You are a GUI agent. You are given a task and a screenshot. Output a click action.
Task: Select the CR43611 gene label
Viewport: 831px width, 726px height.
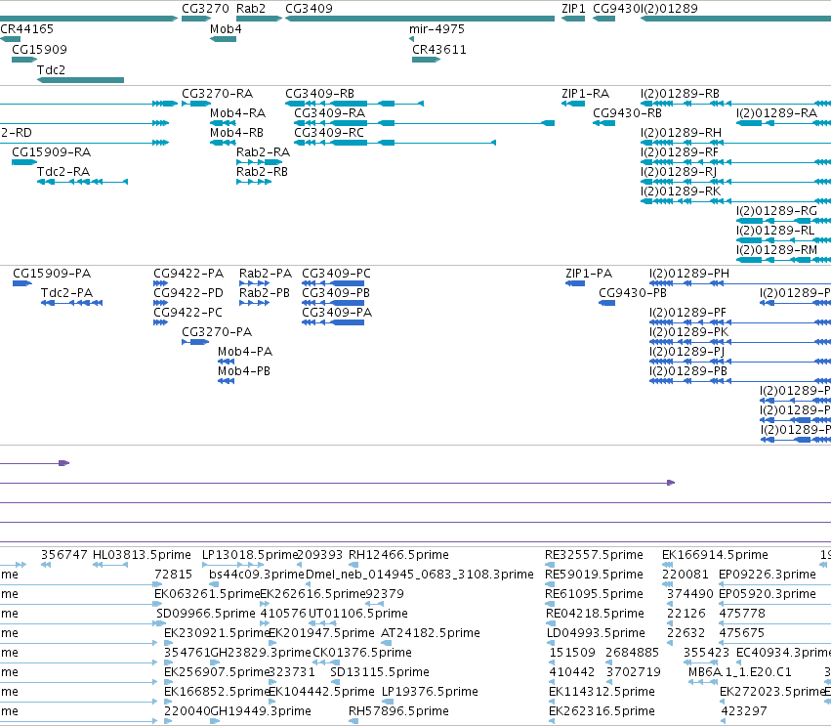pos(439,50)
